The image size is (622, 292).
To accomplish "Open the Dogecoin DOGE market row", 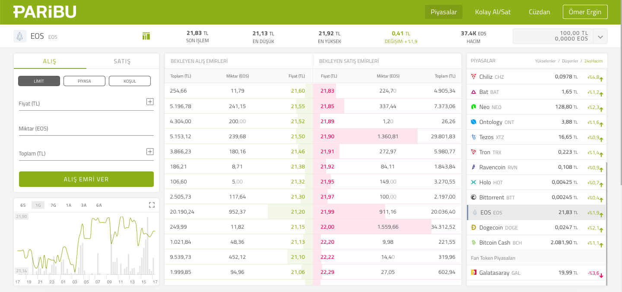I will point(536,227).
